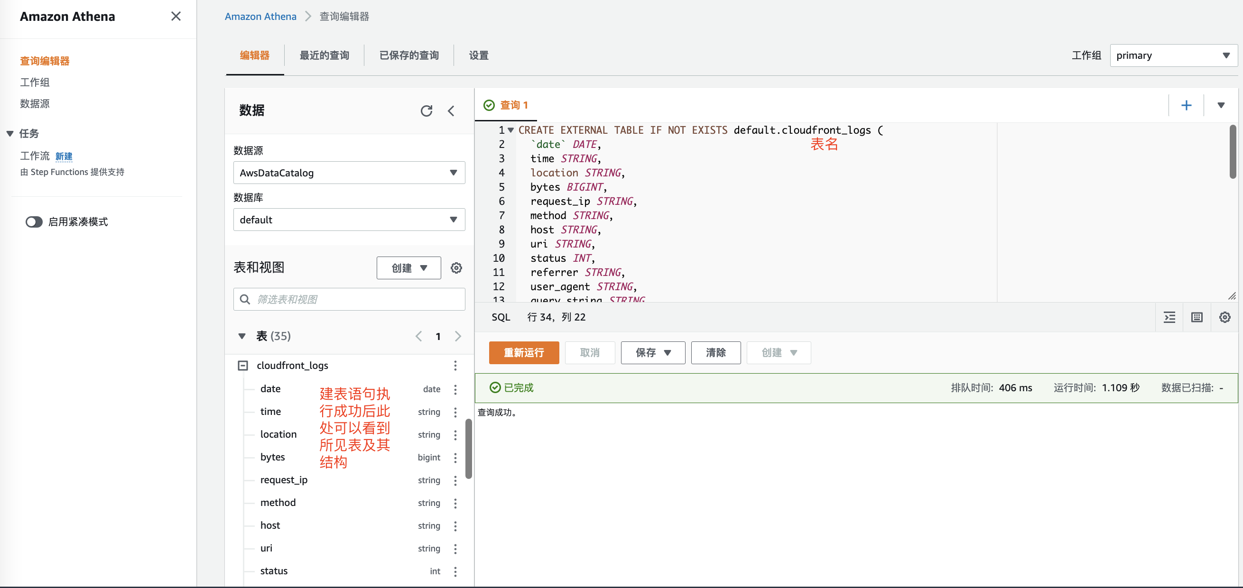Close the Amazon Athena side navigation

pos(176,17)
